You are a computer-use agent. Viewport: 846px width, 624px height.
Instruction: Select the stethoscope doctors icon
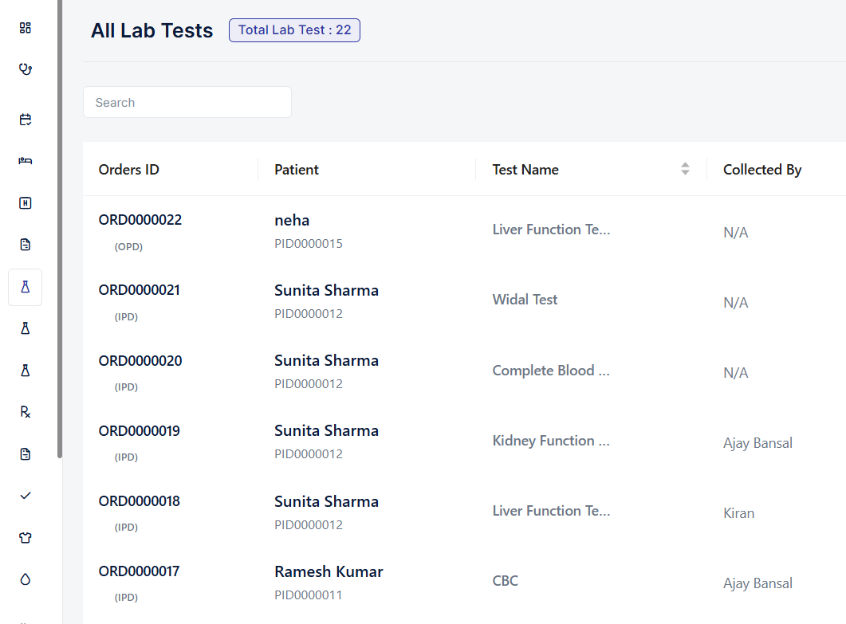25,69
